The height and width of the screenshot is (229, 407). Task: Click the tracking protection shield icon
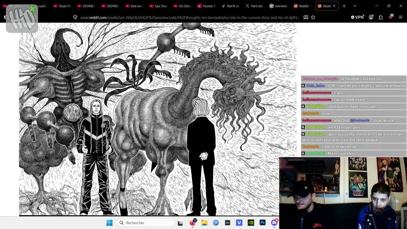(x=75, y=17)
